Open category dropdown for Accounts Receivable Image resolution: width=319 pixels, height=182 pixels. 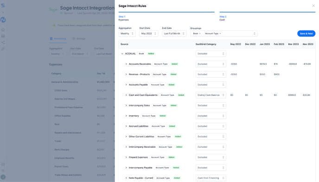pyautogui.click(x=211, y=64)
